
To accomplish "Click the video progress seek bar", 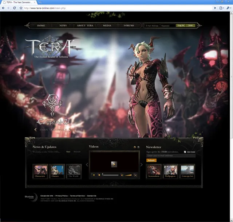I will [110, 175].
